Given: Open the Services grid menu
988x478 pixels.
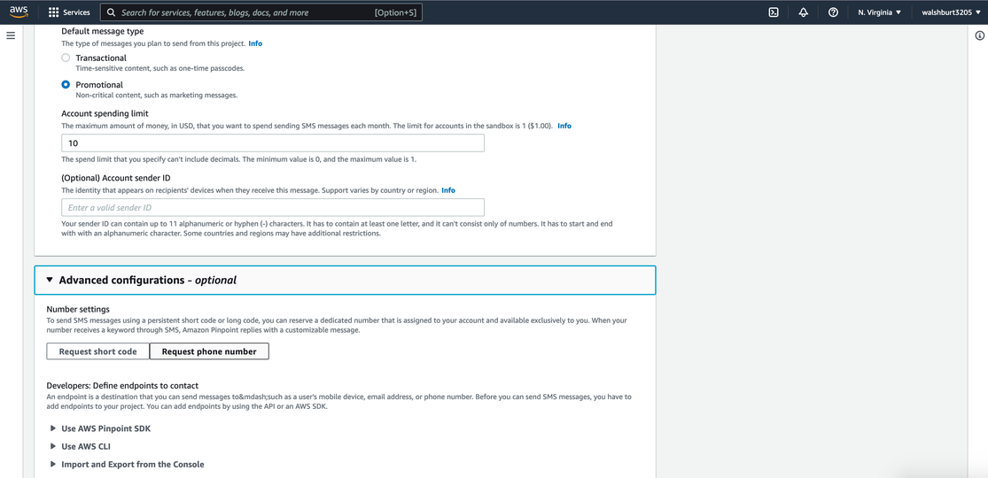Looking at the screenshot, I should point(69,12).
